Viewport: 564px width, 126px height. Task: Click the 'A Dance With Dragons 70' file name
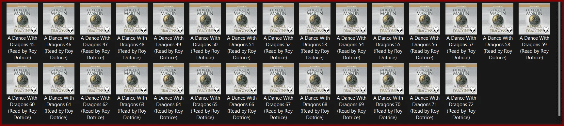tap(388, 108)
